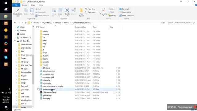
Task: Open Skype from the taskbar
Action: pos(6,57)
